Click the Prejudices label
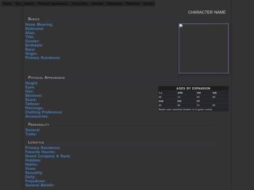254x190 pixels. (x=35, y=181)
